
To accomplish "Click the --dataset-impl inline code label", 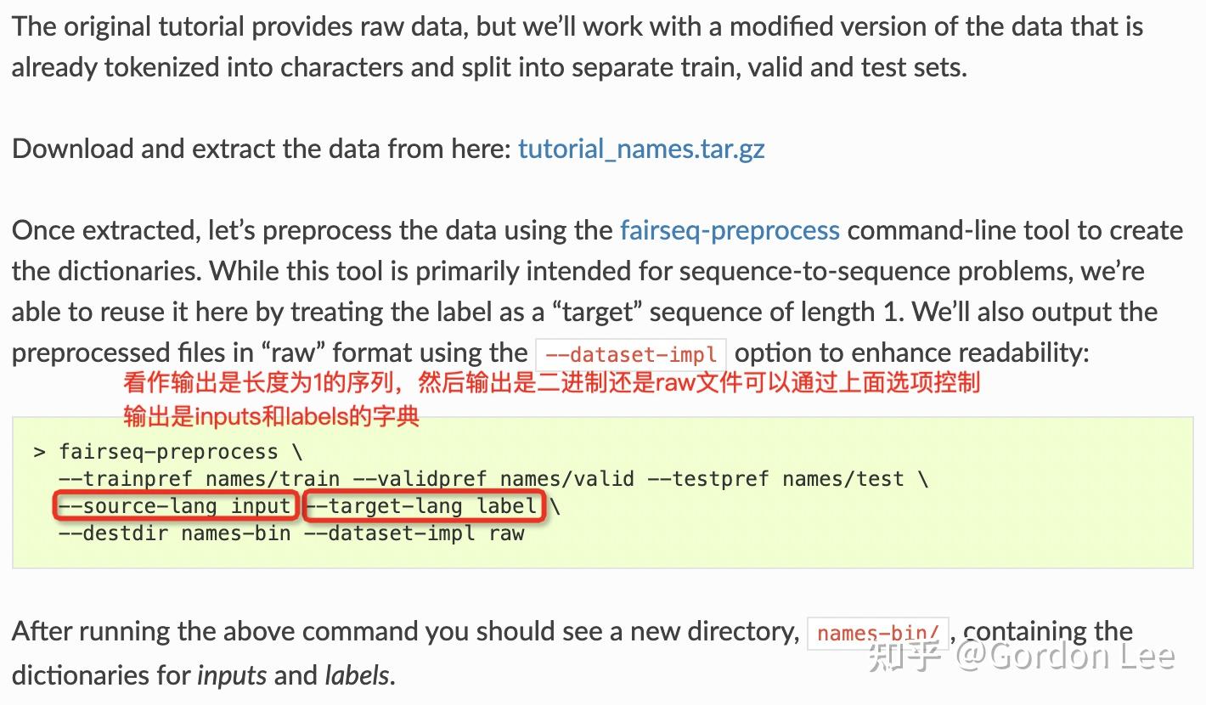I will 630,352.
